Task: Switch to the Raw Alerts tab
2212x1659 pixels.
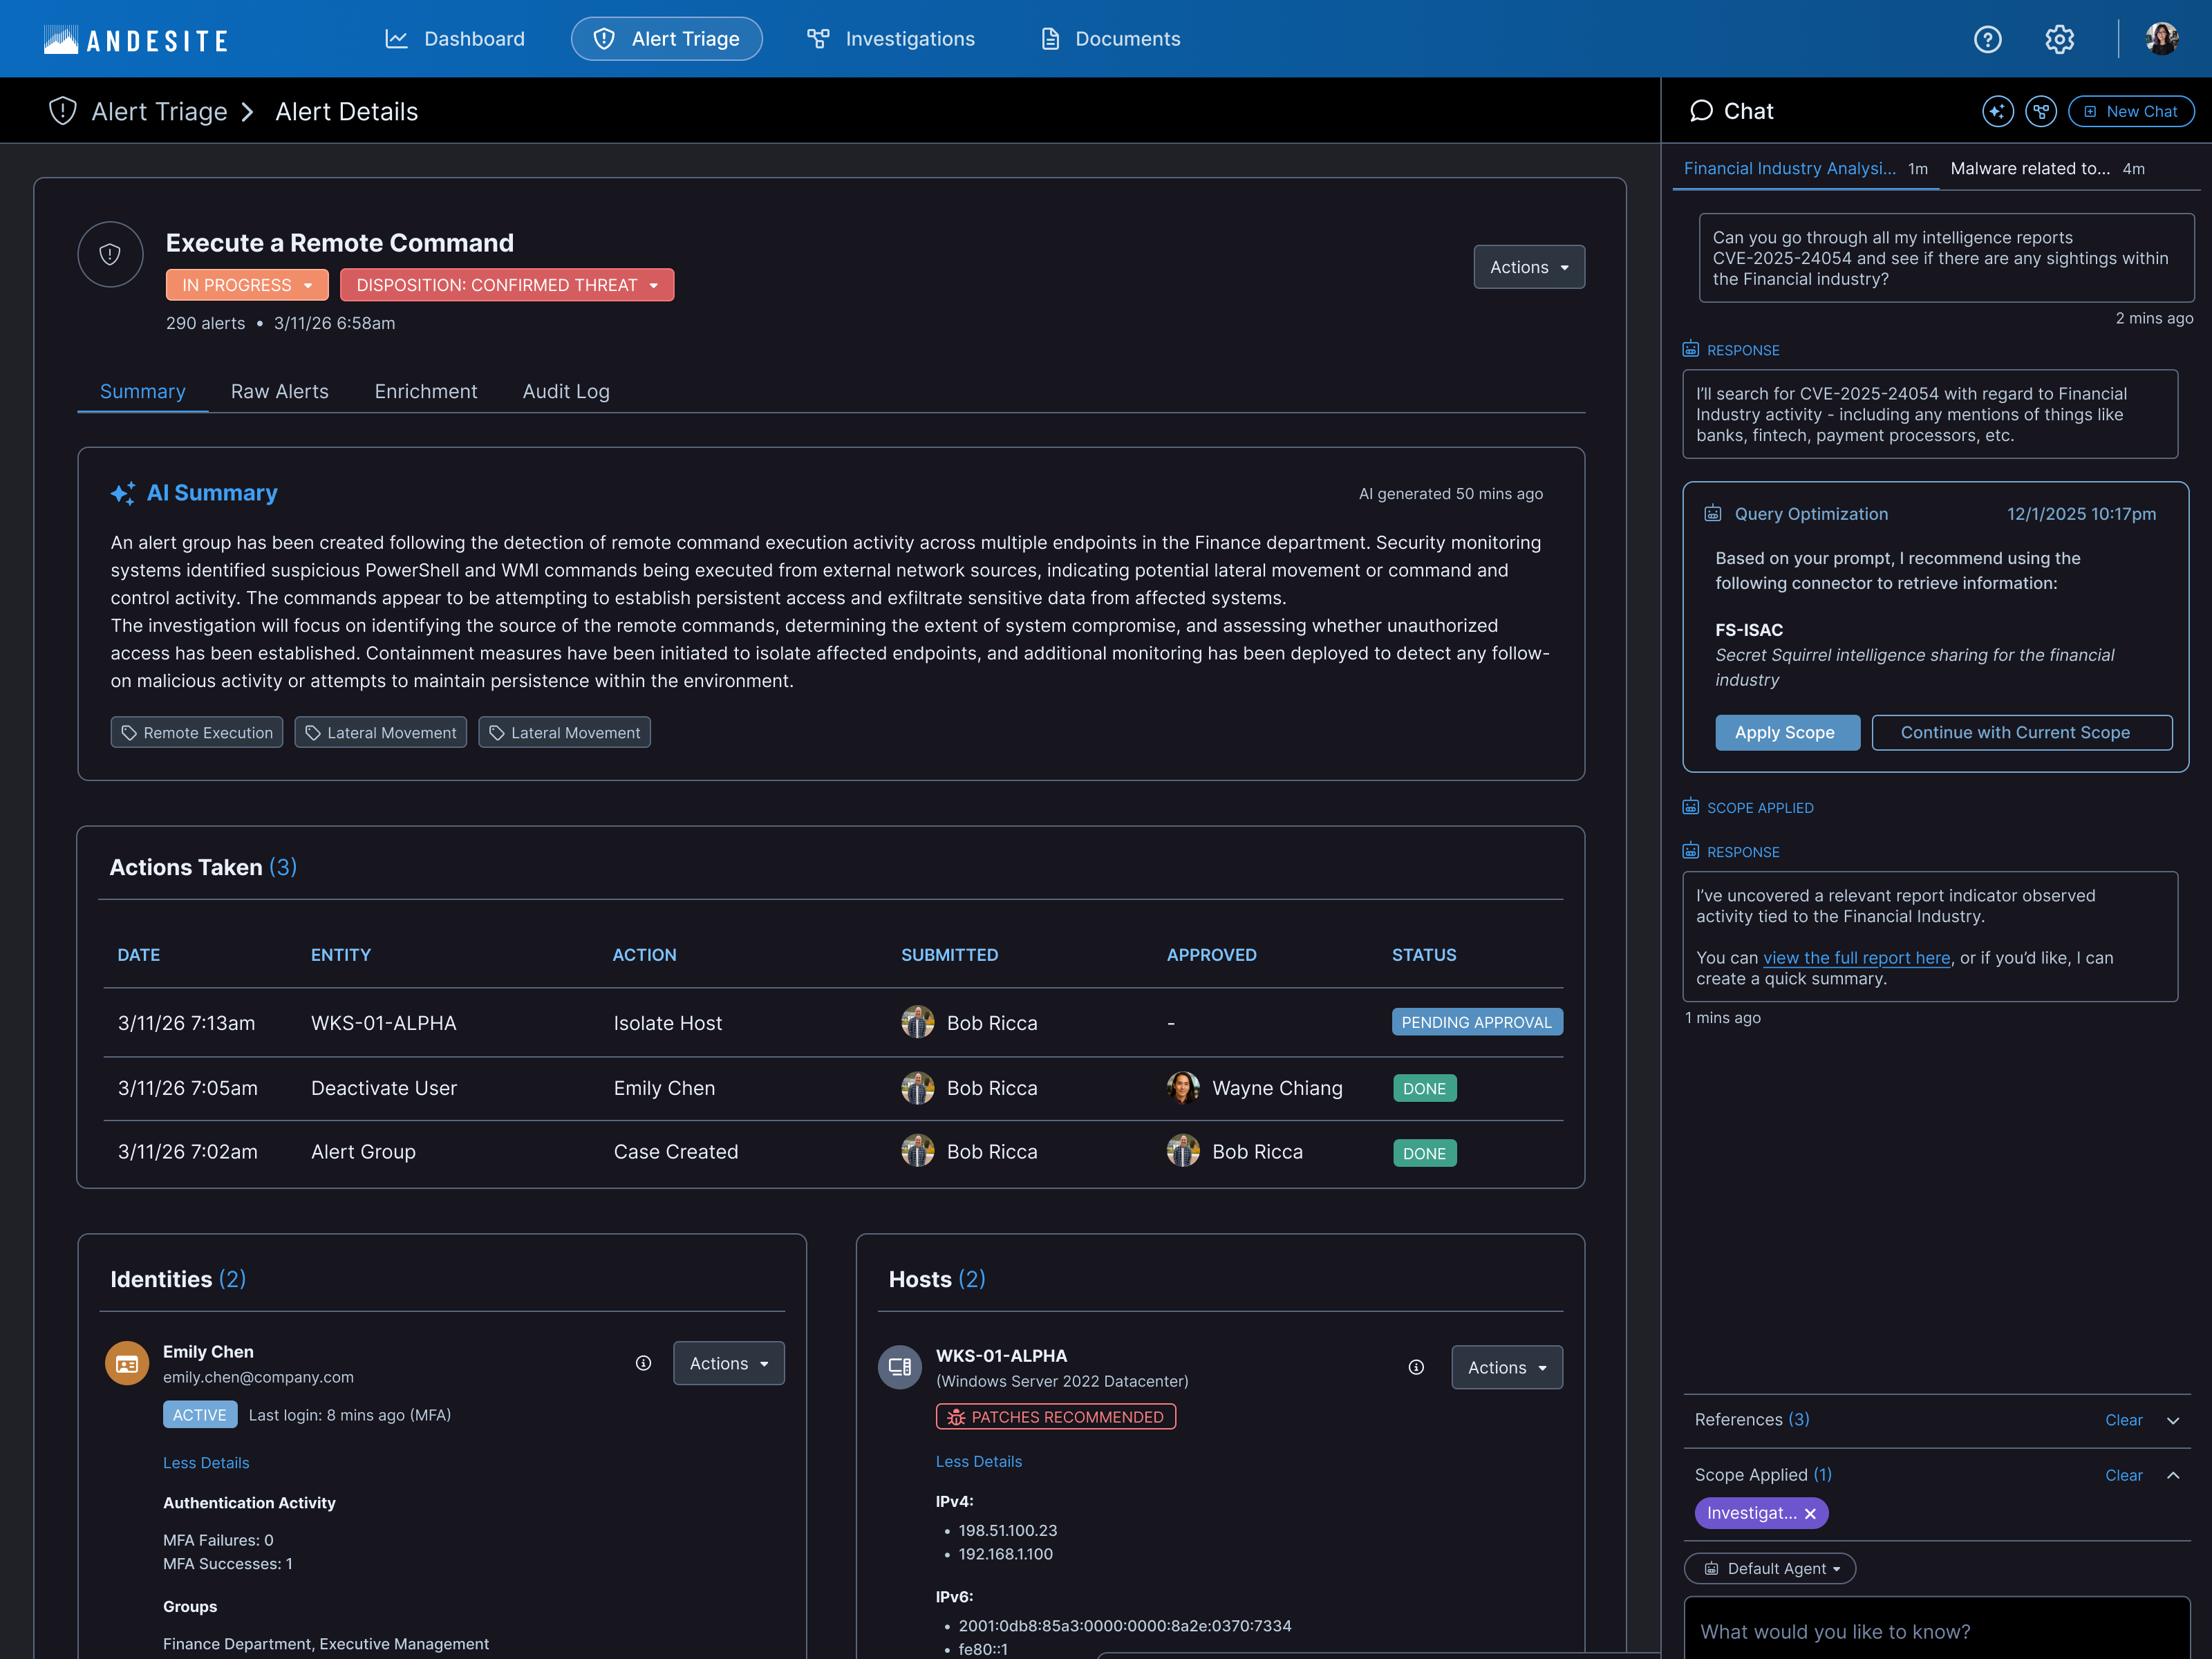Action: [x=279, y=392]
